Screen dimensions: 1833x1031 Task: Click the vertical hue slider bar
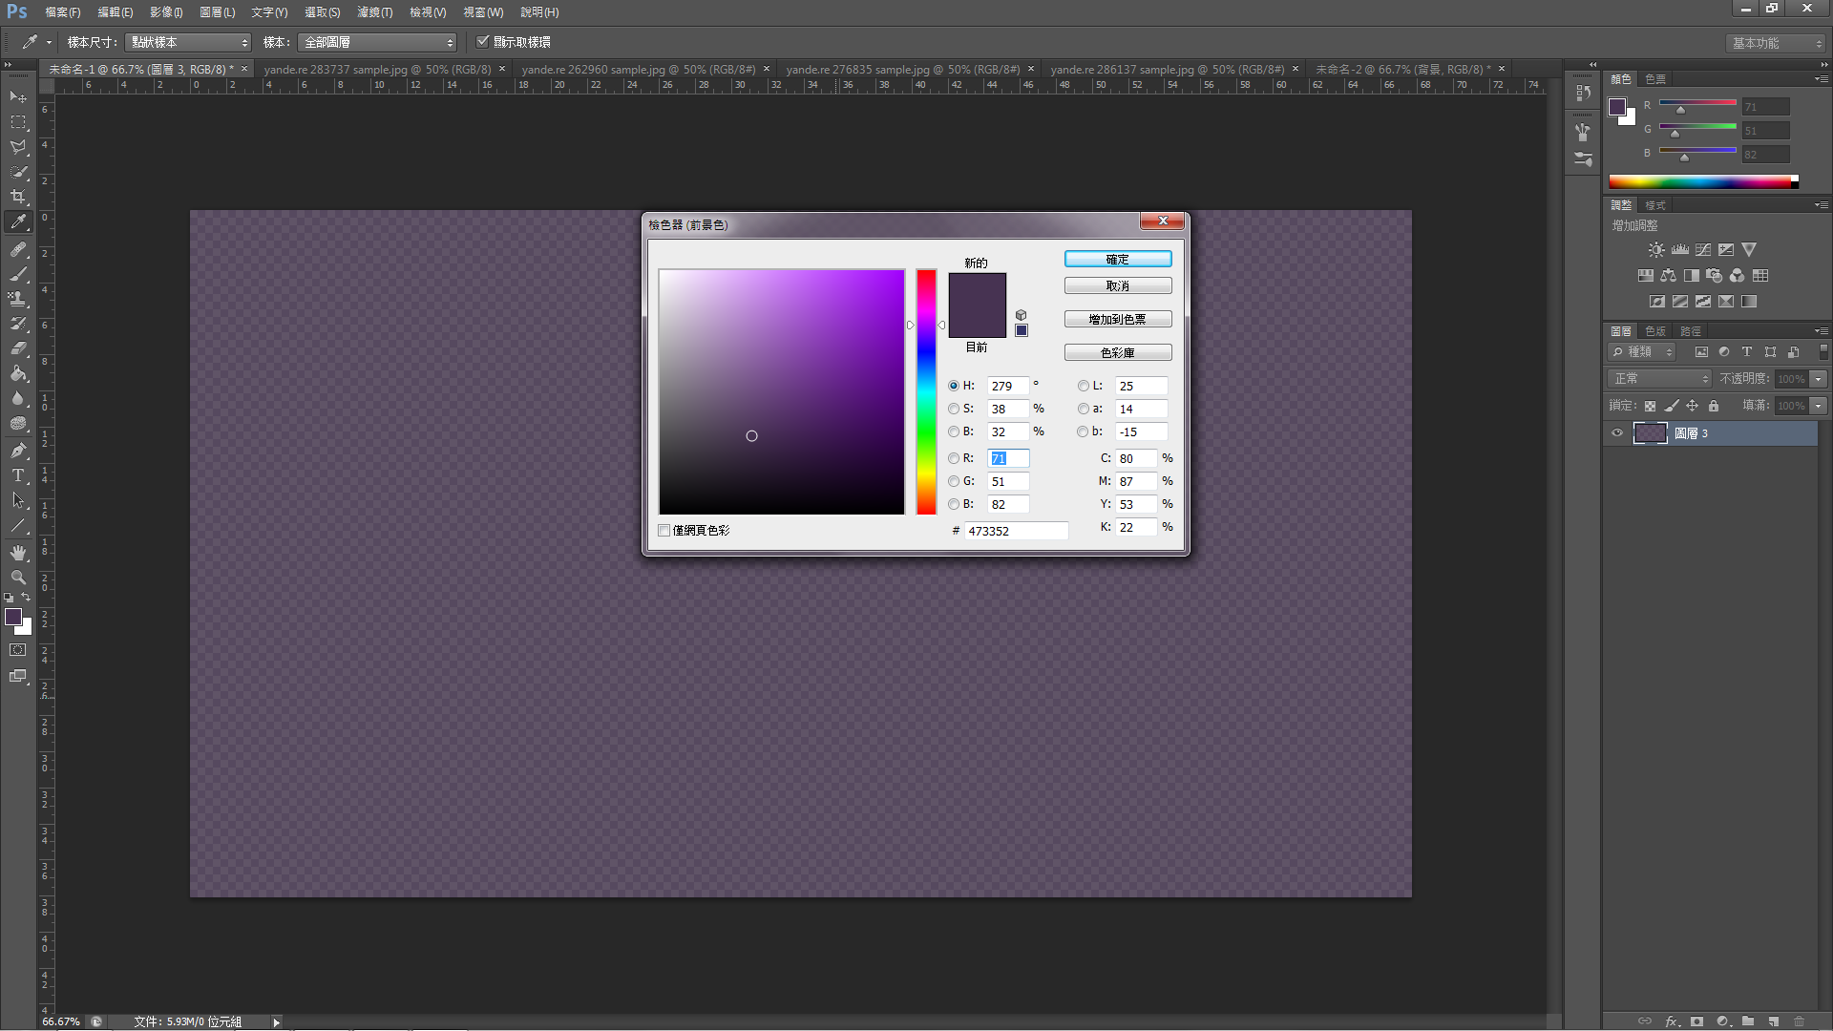tap(926, 391)
